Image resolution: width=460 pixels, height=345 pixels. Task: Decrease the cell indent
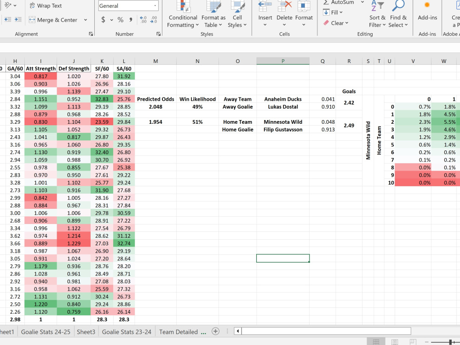pyautogui.click(x=8, y=19)
